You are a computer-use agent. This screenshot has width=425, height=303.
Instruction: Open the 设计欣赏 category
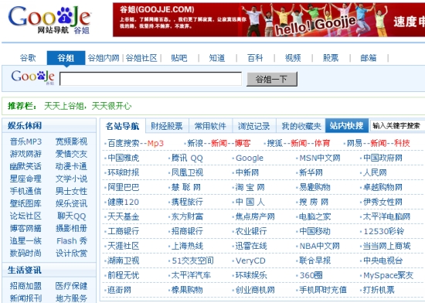point(71,253)
